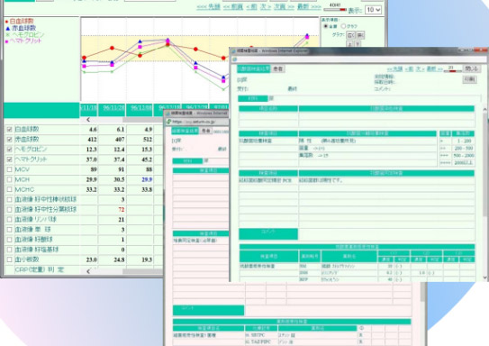The image size is (489, 346).
Task: Click the graph up 上 button
Action: 350,44
